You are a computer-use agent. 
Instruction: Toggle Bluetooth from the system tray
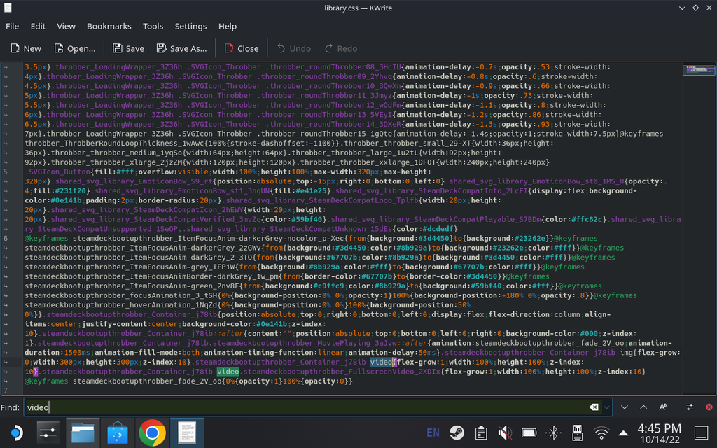click(x=552, y=433)
